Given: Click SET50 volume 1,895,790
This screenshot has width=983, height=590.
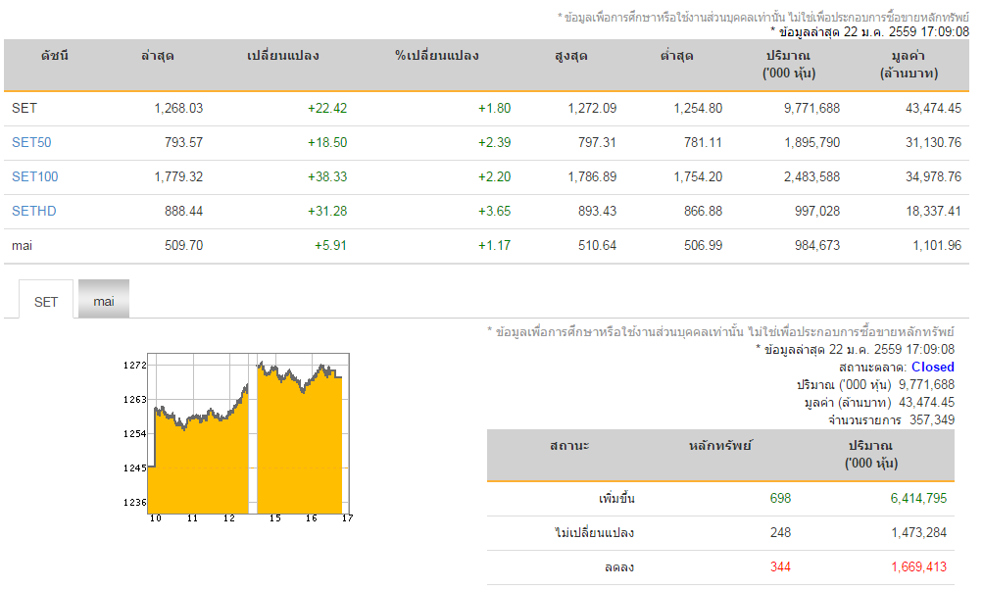Looking at the screenshot, I should tap(811, 142).
